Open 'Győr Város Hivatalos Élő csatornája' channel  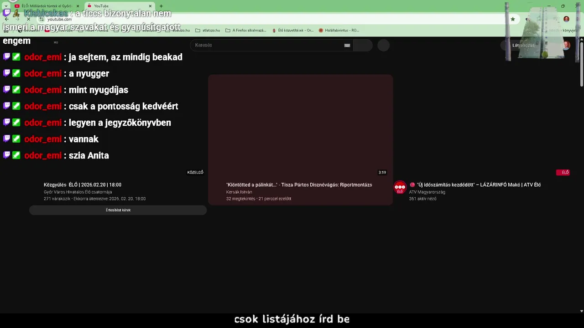pyautogui.click(x=78, y=192)
